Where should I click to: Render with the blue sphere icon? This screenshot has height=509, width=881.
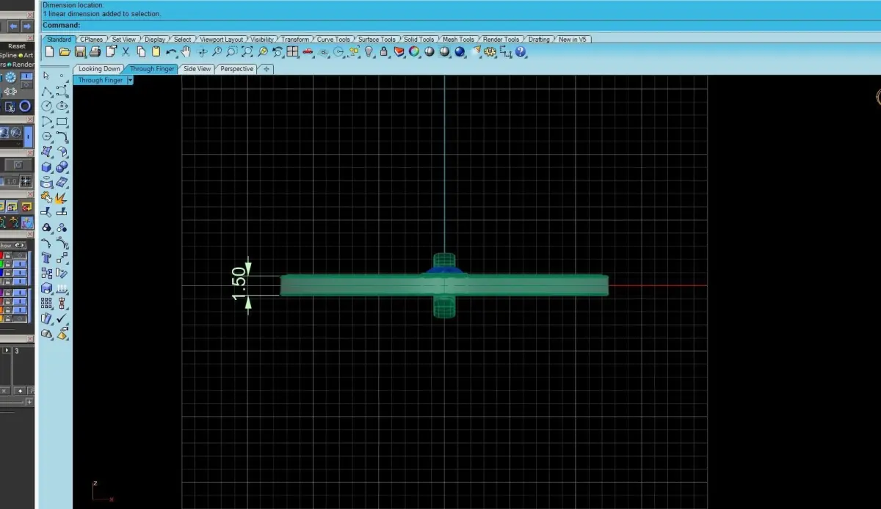click(460, 52)
